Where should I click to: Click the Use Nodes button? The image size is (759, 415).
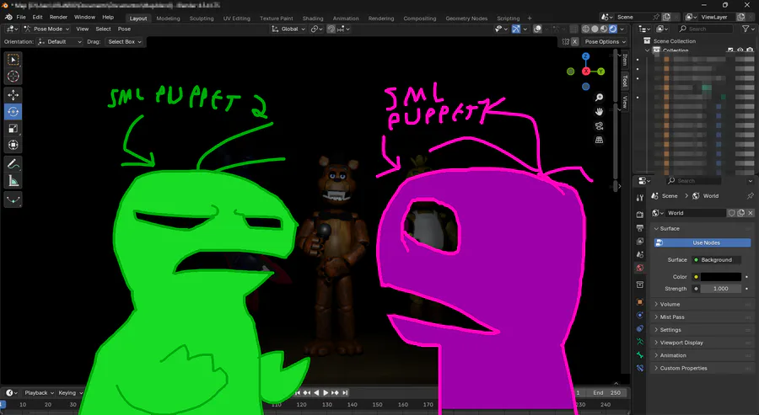[702, 242]
